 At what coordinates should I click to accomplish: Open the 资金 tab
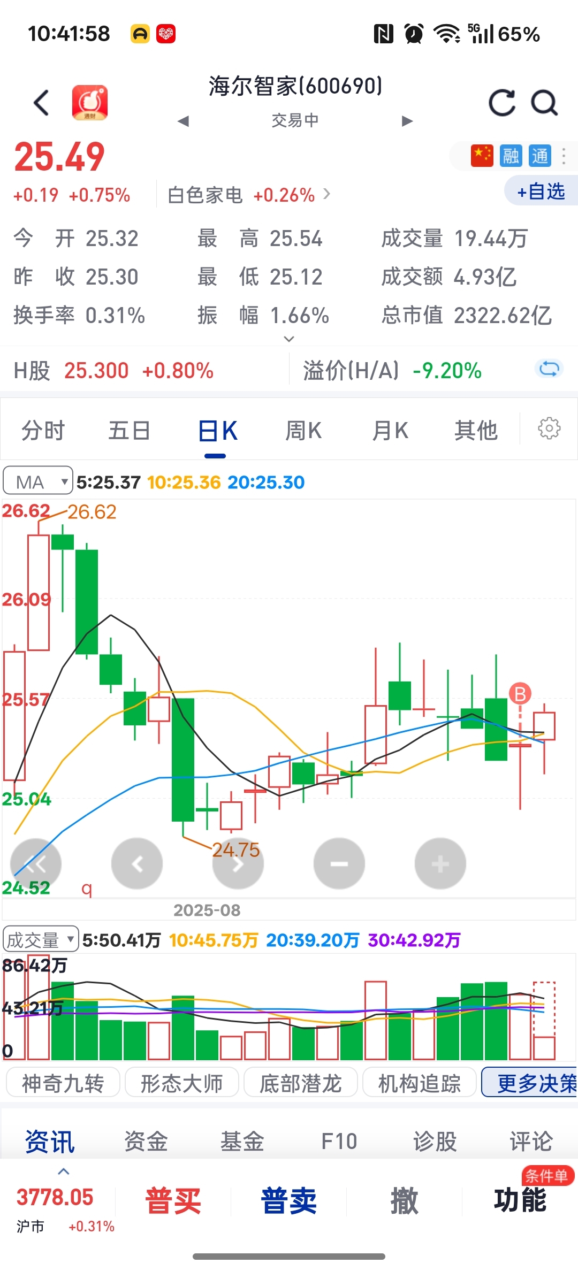(x=146, y=1141)
